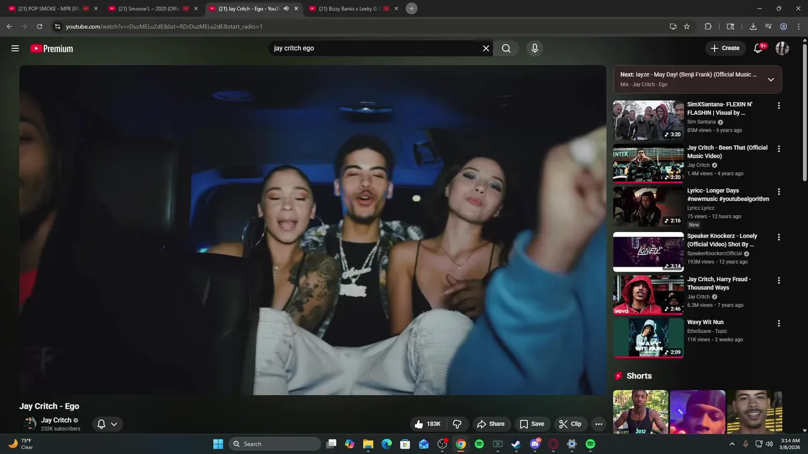Open the YouTube hamburger guide menu

[x=15, y=48]
